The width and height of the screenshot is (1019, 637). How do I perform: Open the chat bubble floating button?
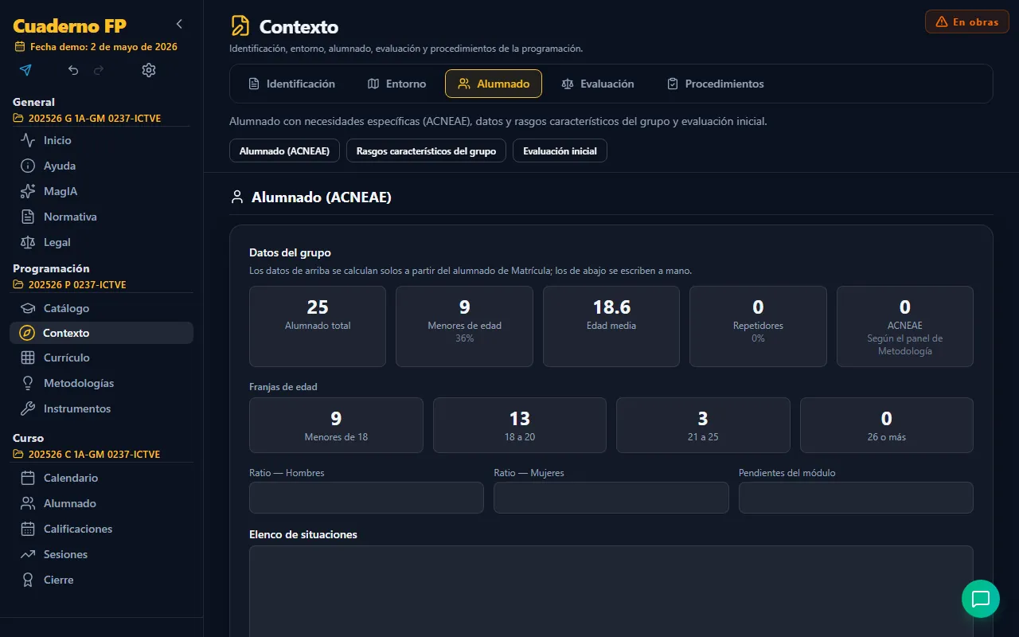point(981,599)
